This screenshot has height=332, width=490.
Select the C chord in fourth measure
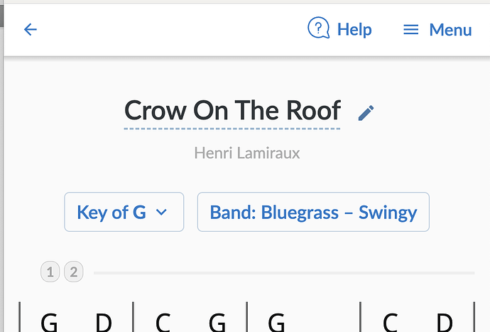tap(390, 322)
